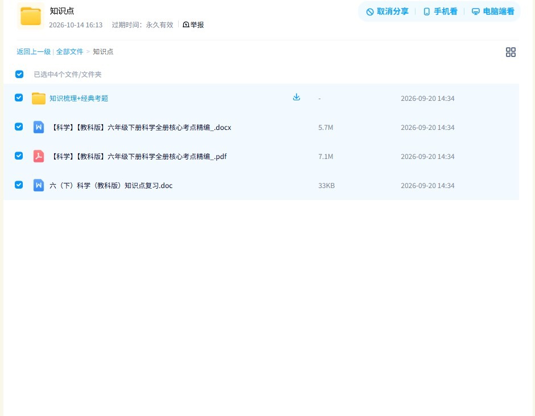Open the large 知识点 folder icon
The image size is (535, 416).
(x=31, y=16)
